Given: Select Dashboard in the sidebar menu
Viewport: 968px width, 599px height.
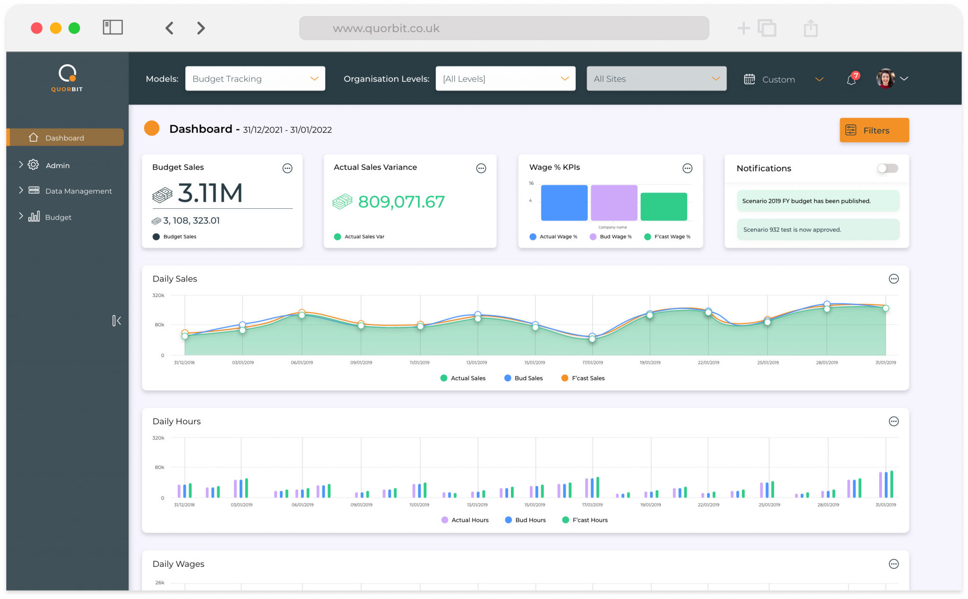Looking at the screenshot, I should click(x=65, y=137).
